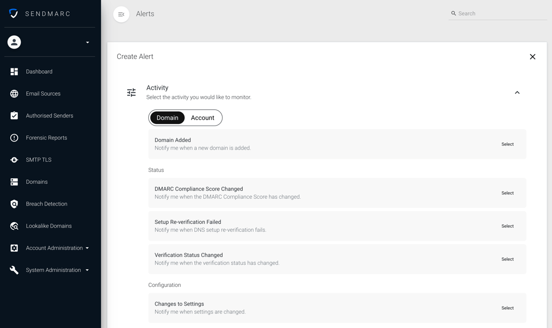Screen dimensions: 552x328
Task: Expand Account Administration submenu arrow
Action: tap(87, 248)
